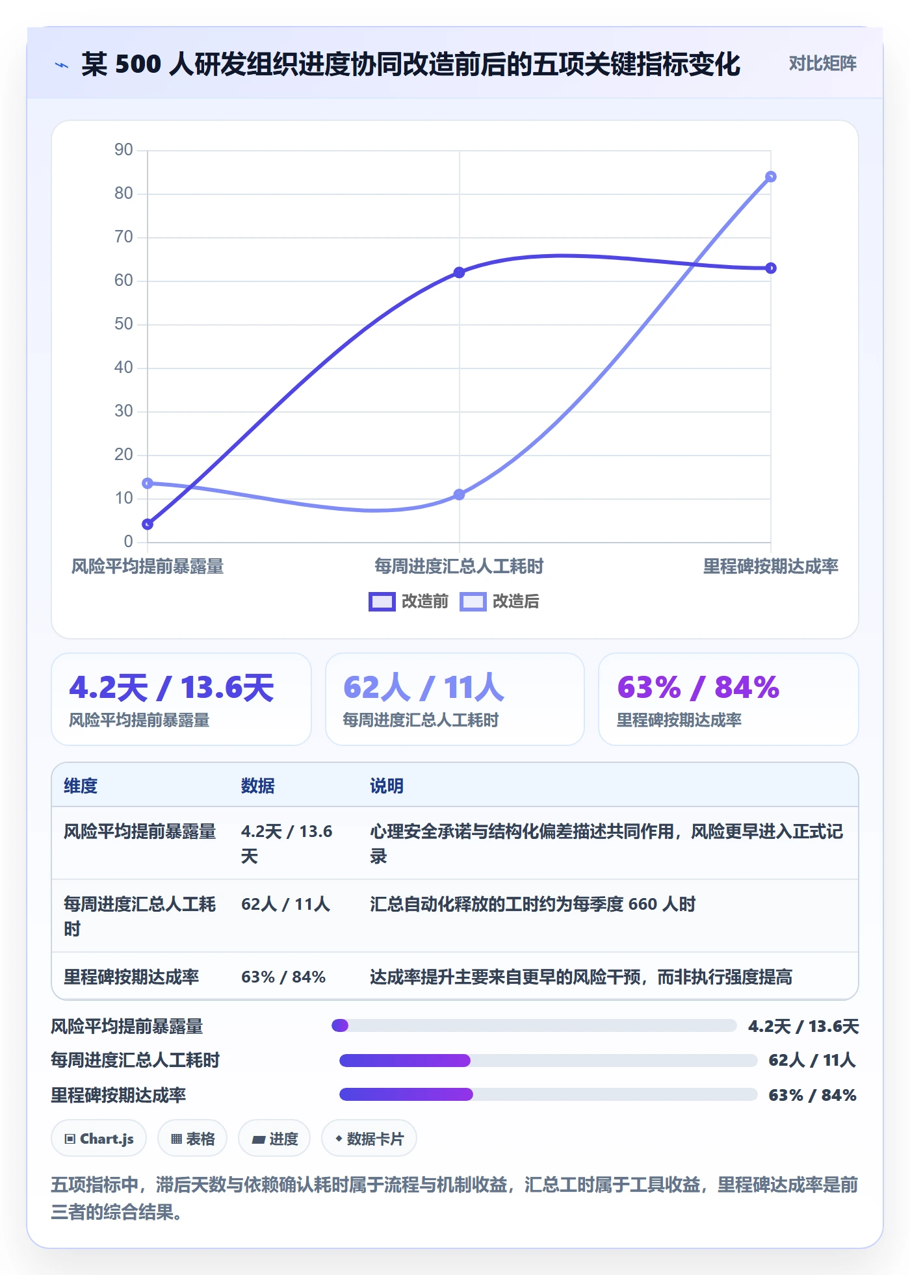Image resolution: width=910 pixels, height=1275 pixels.
Task: Click the 改造前 legend label text
Action: [x=425, y=602]
